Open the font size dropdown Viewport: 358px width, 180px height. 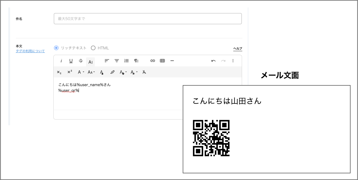[91, 72]
